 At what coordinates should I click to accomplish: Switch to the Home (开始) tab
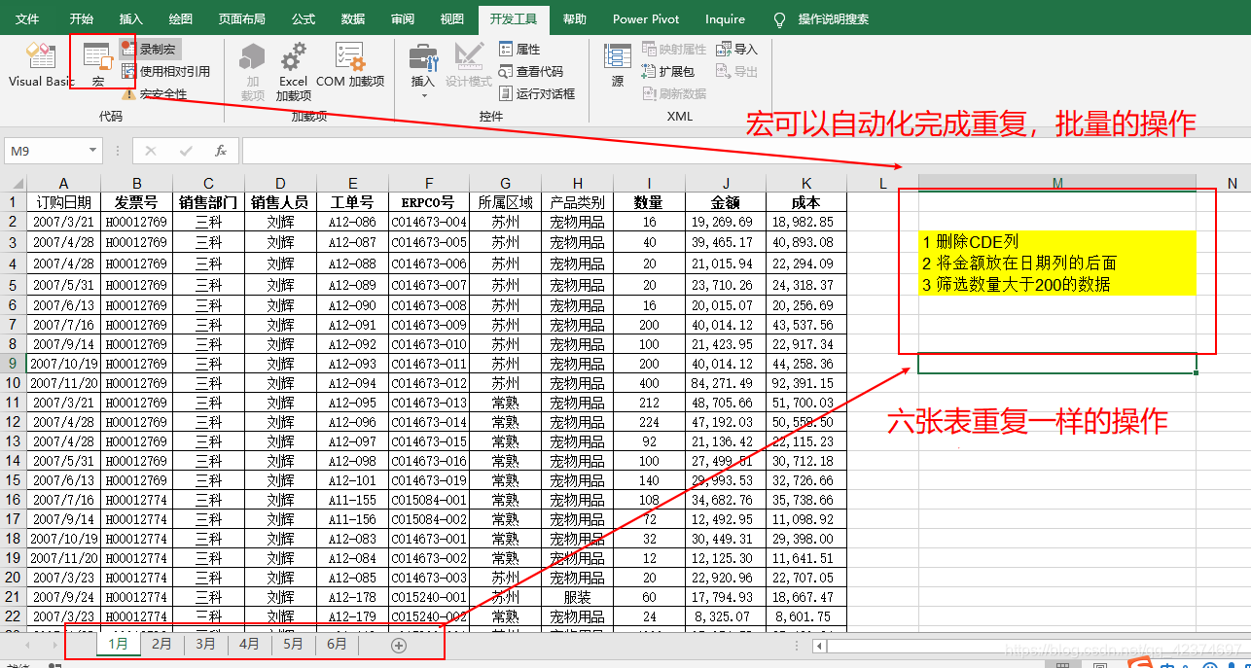(82, 18)
